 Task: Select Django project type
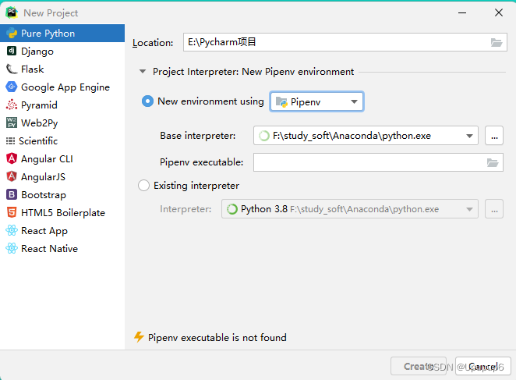coord(62,51)
